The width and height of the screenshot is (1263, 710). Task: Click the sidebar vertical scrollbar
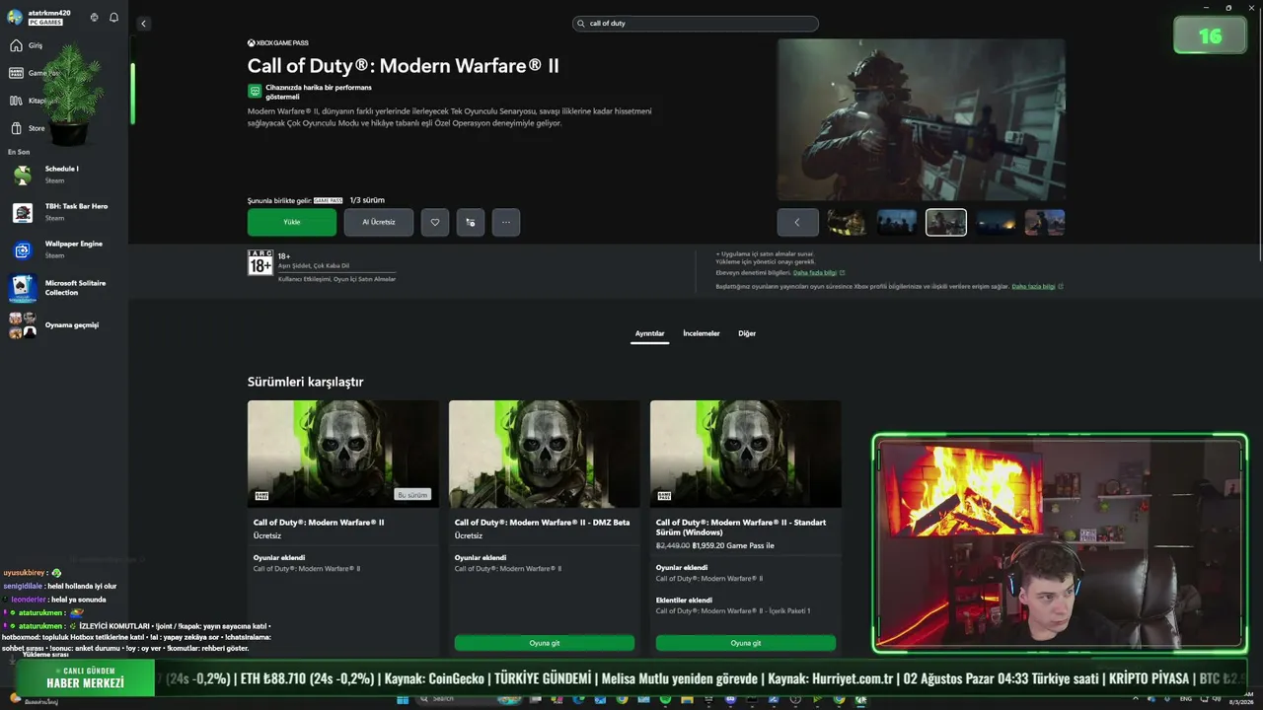point(132,94)
